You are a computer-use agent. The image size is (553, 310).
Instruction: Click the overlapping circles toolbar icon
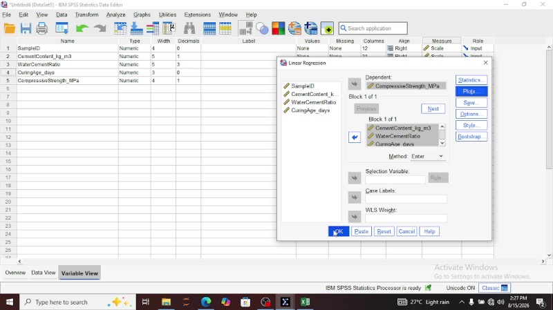(262, 28)
